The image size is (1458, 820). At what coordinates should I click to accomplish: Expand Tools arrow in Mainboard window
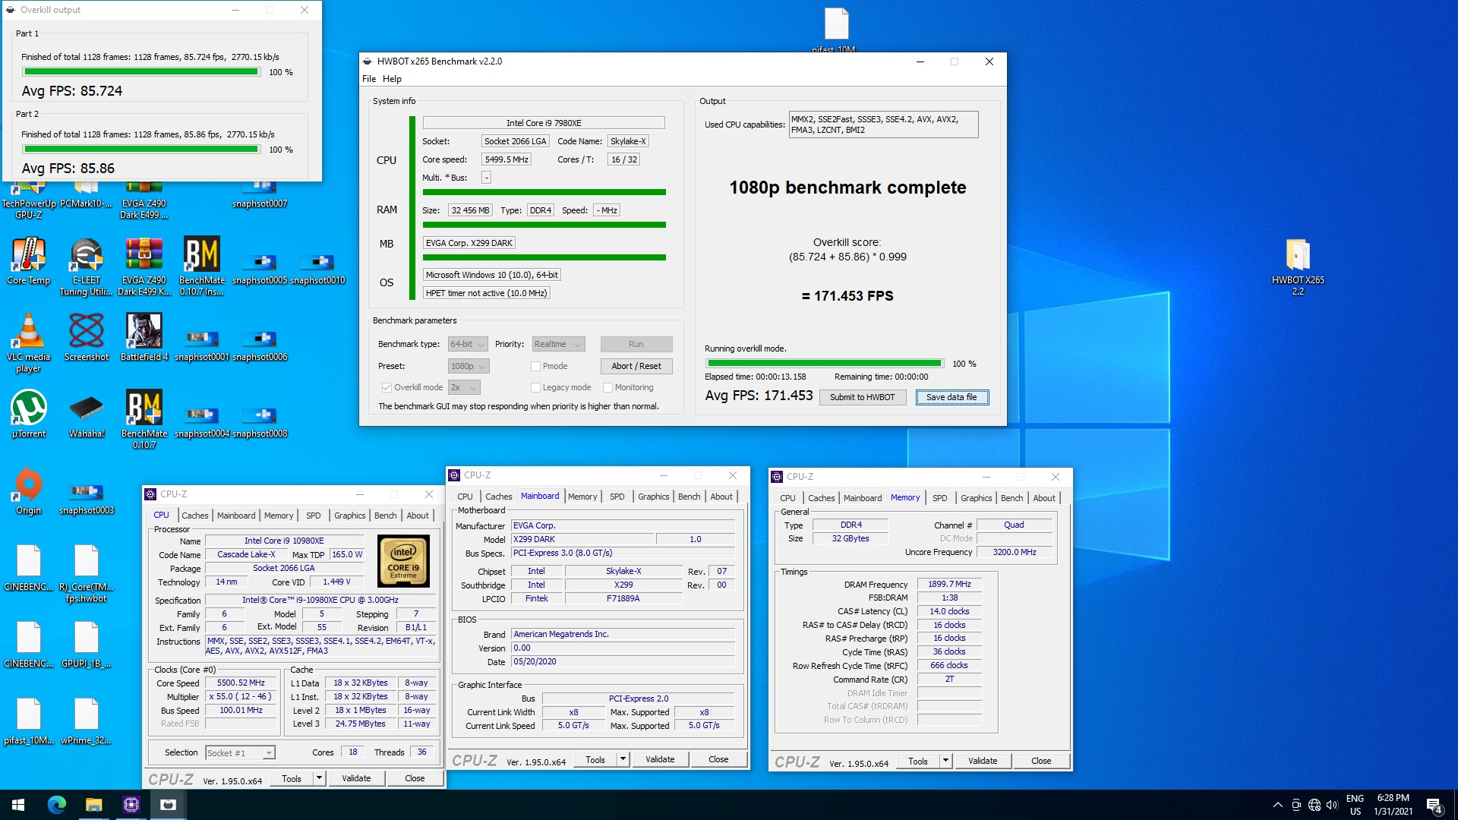click(x=623, y=759)
